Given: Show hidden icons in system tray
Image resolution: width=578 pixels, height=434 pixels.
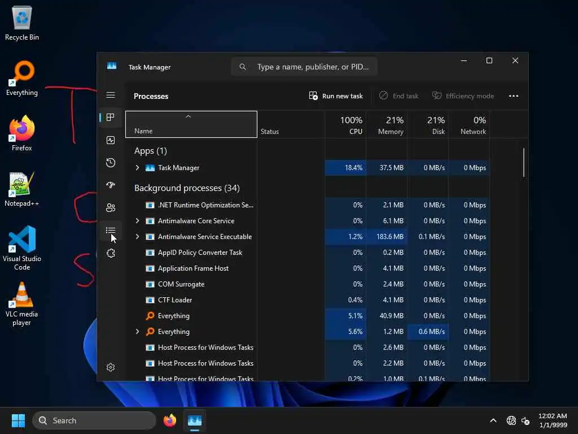Looking at the screenshot, I should pyautogui.click(x=493, y=420).
